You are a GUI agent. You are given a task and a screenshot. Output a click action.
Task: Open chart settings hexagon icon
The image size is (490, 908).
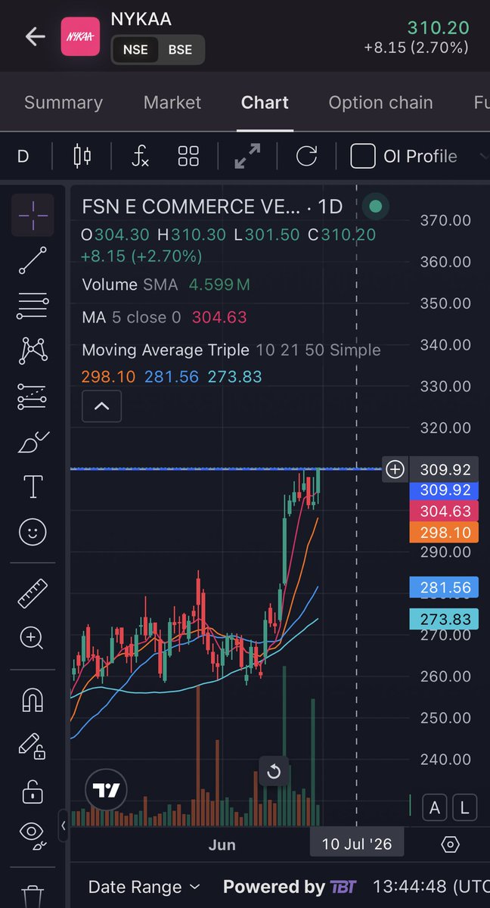450,844
